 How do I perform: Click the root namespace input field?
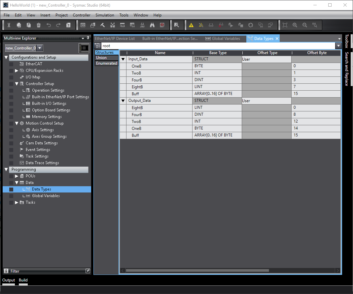tap(217, 46)
